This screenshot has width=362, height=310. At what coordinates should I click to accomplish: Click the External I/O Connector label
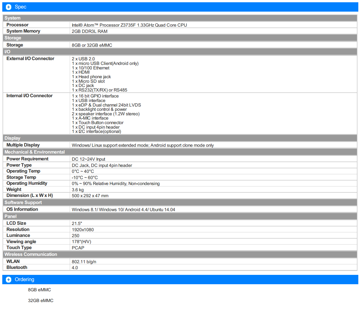click(30, 59)
